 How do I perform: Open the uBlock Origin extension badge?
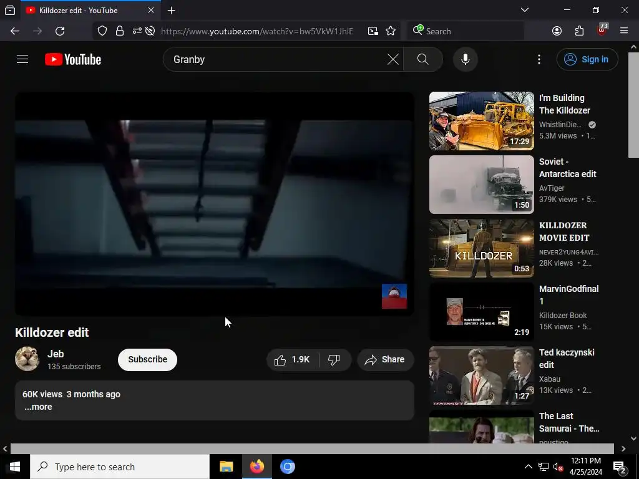coord(602,30)
